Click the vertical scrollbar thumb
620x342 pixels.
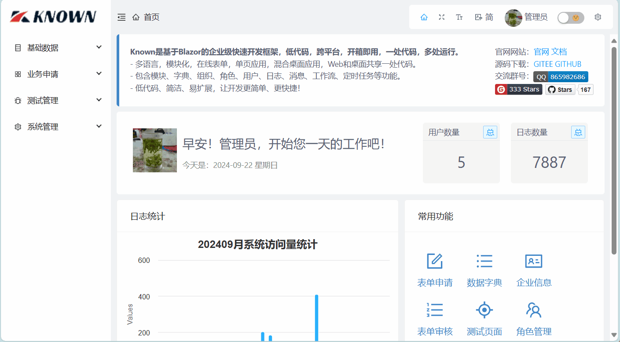tap(614, 151)
